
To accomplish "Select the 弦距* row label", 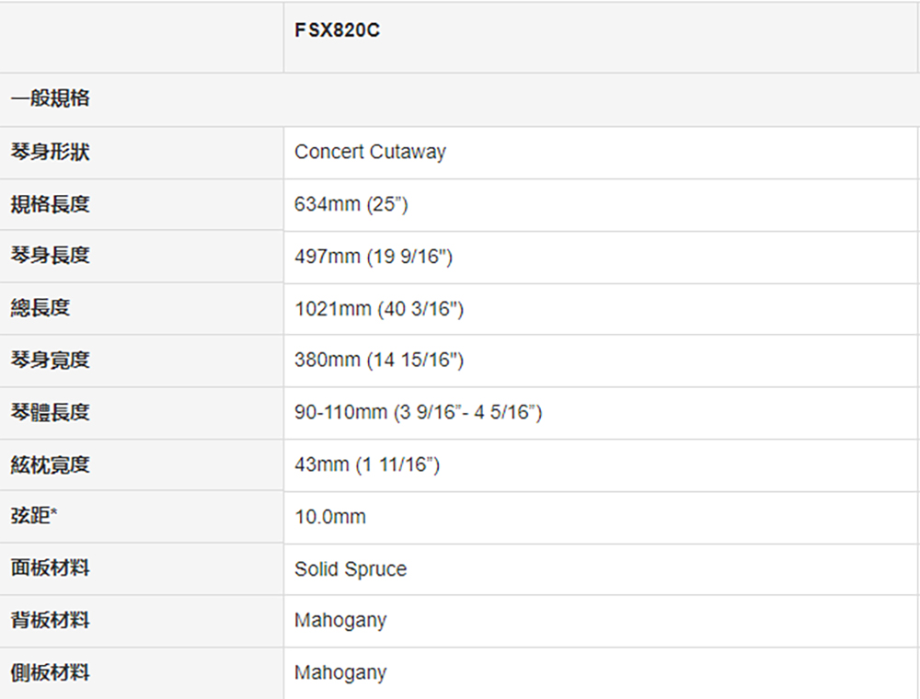I will pos(34,516).
